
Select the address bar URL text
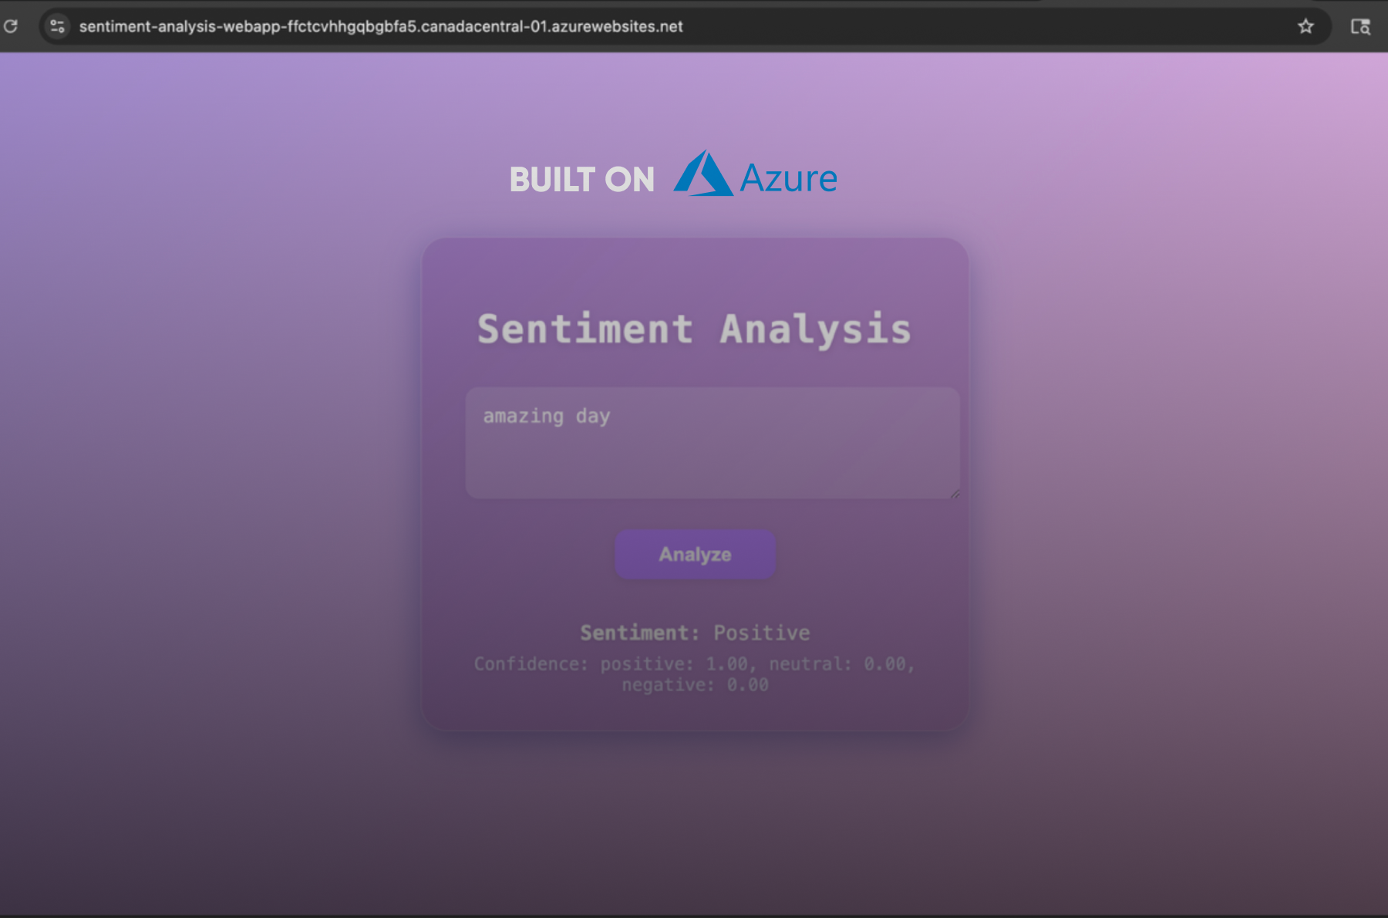381,26
